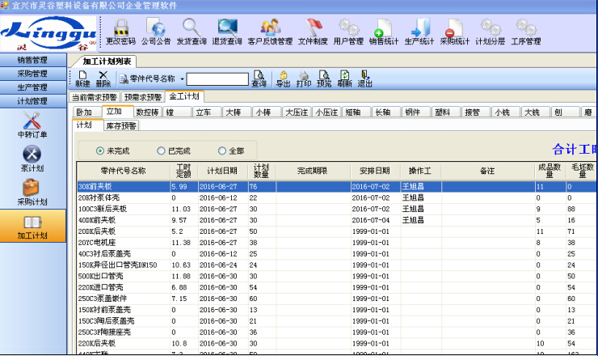Click the 导出 export toolbar icon
This screenshot has height=356, width=598.
283,78
